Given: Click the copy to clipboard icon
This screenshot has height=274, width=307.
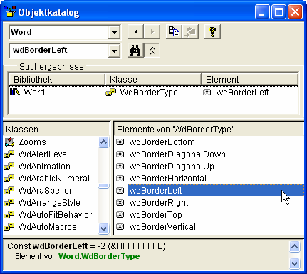Looking at the screenshot, I should pos(174,31).
